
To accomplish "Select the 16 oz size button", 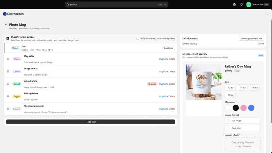I will click(x=254, y=88).
